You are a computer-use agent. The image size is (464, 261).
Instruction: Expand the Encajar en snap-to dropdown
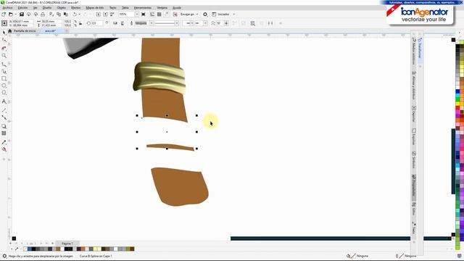click(x=197, y=14)
